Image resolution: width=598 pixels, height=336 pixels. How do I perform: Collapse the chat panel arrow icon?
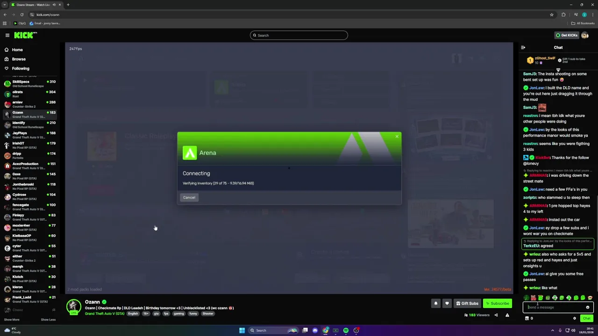point(523,48)
